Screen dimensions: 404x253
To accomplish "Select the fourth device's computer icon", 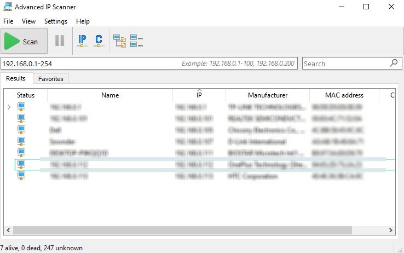I will click(21, 141).
